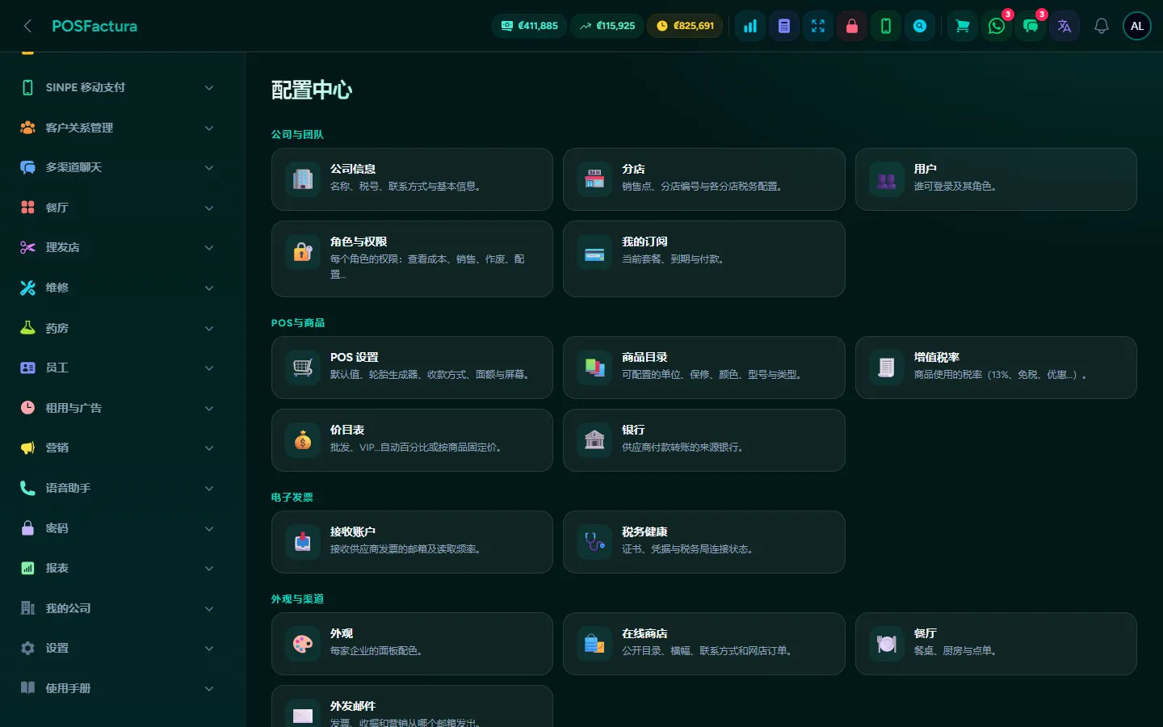
Task: Open the bar chart statistics icon
Action: [x=750, y=26]
